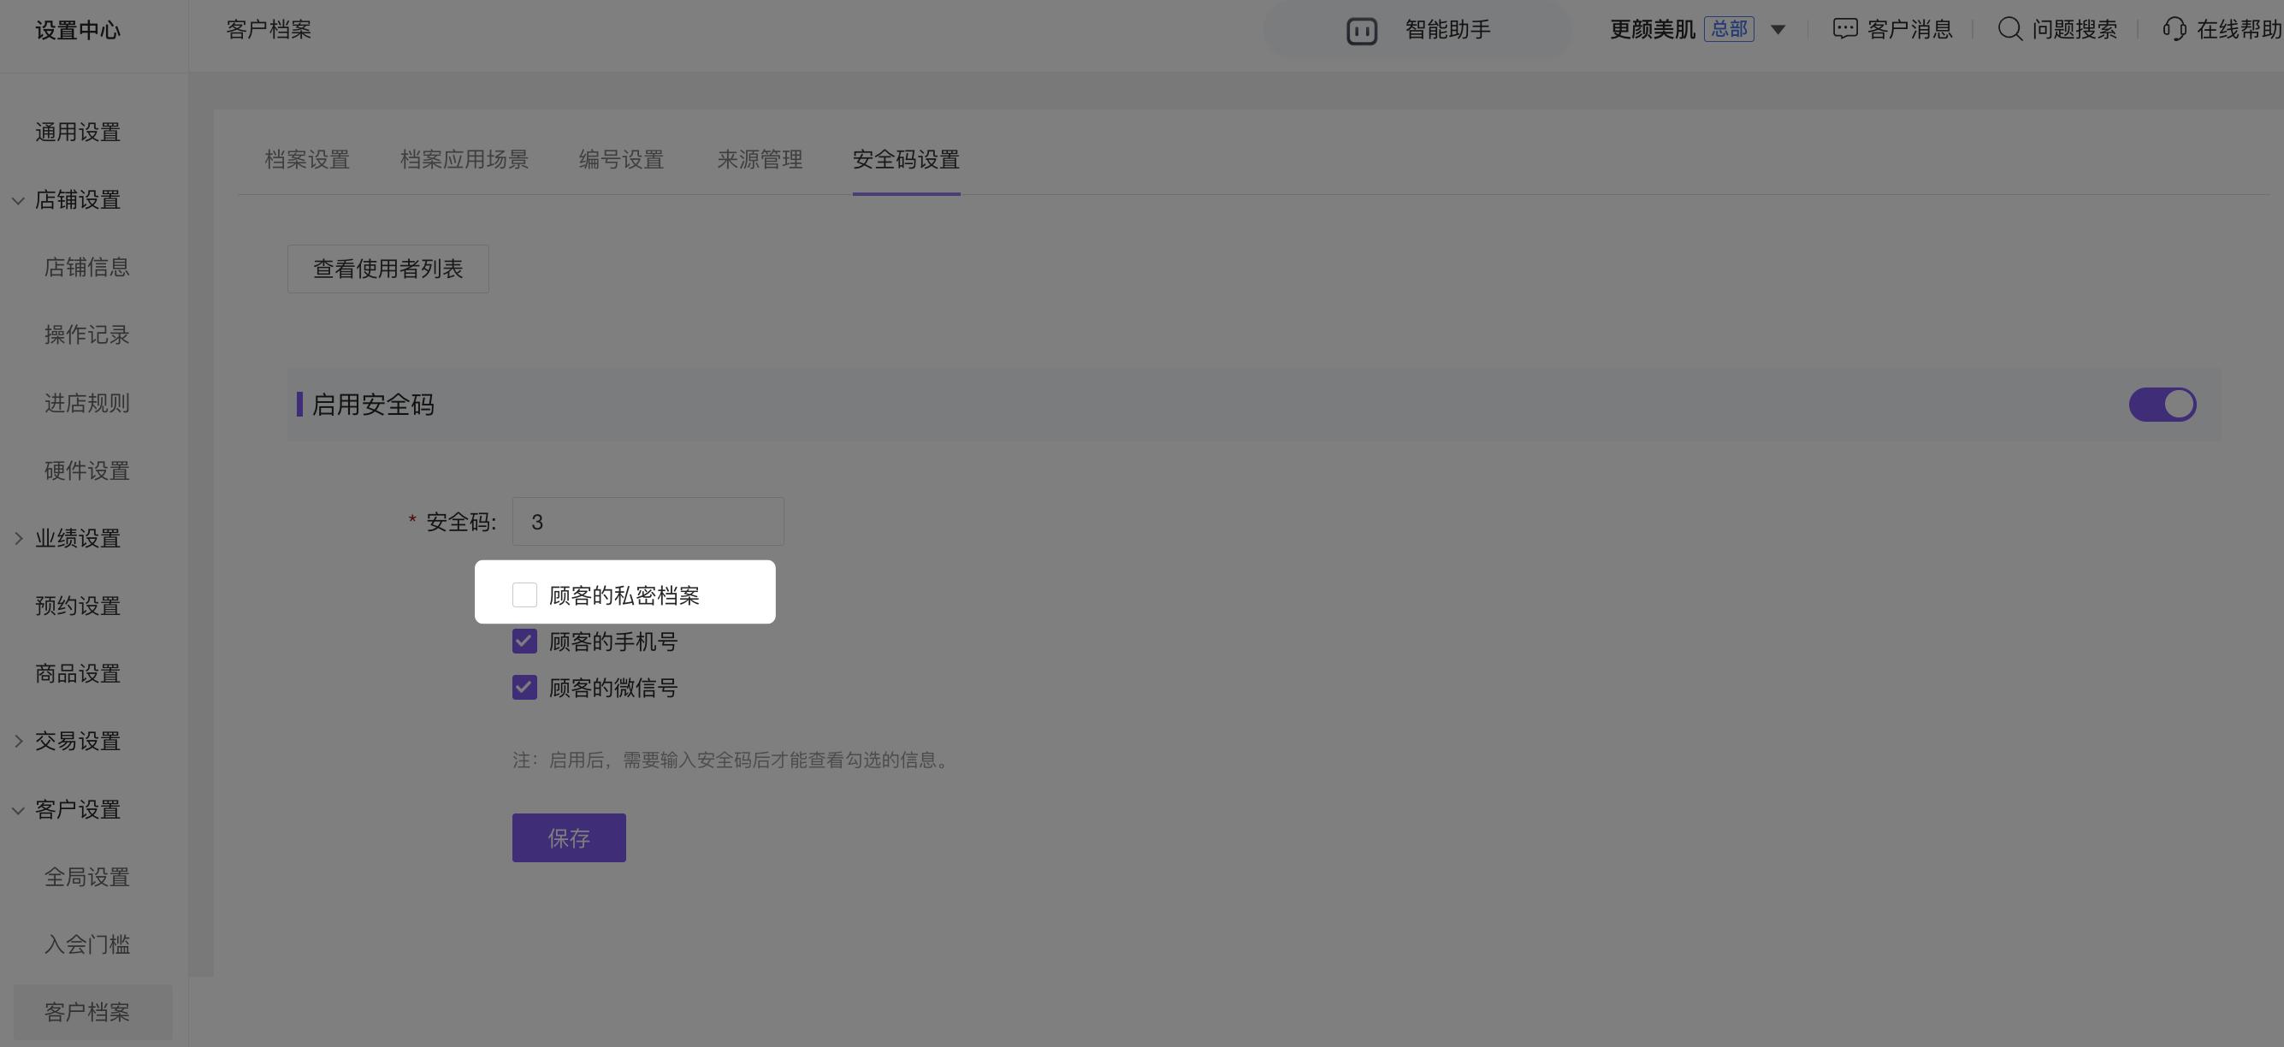Turn off the 启用安全码 switch
This screenshot has width=2284, height=1047.
coord(2162,405)
